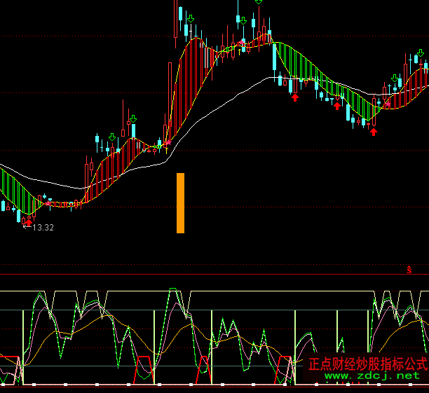Click first red up arrow after the price peak

[x=295, y=97]
